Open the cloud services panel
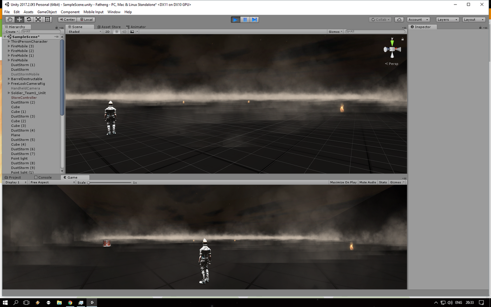The width and height of the screenshot is (491, 307). point(399,20)
